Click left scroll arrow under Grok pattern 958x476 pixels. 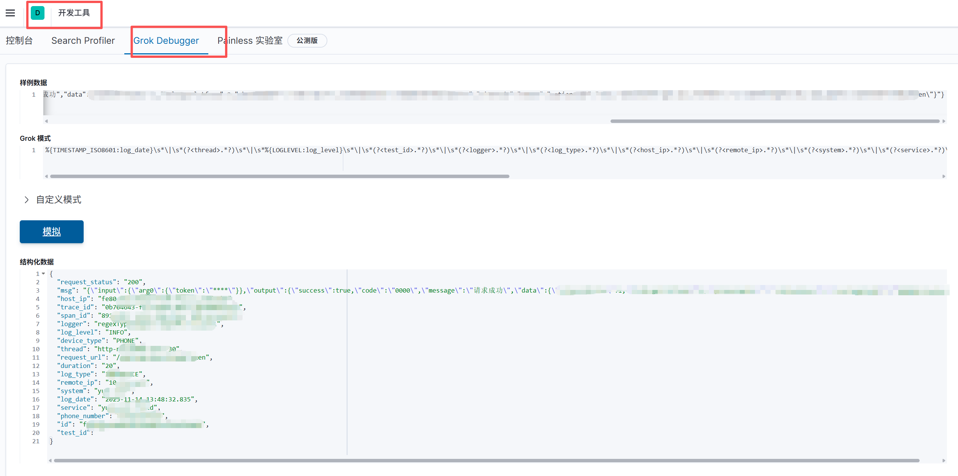coord(46,176)
